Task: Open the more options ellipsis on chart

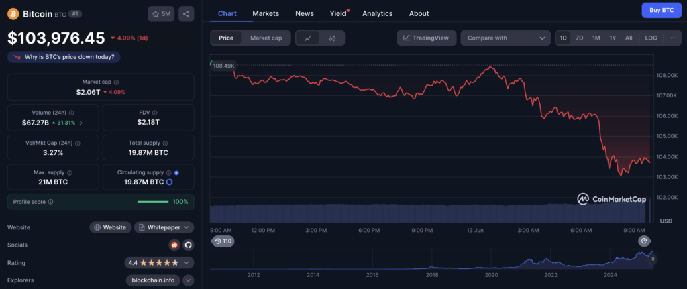Action: (x=673, y=38)
